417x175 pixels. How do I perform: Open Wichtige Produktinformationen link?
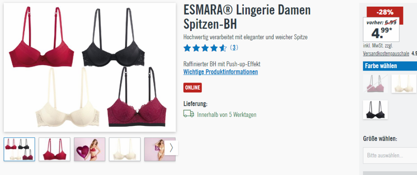click(220, 72)
